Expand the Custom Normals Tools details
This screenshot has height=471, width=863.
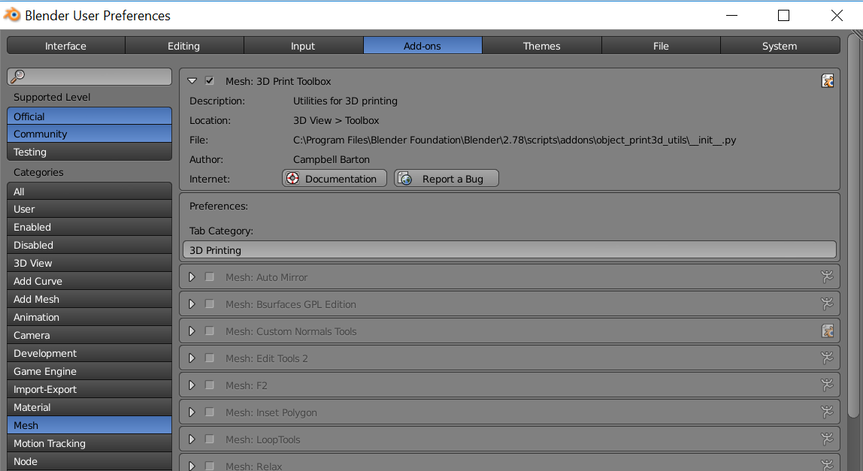[192, 331]
